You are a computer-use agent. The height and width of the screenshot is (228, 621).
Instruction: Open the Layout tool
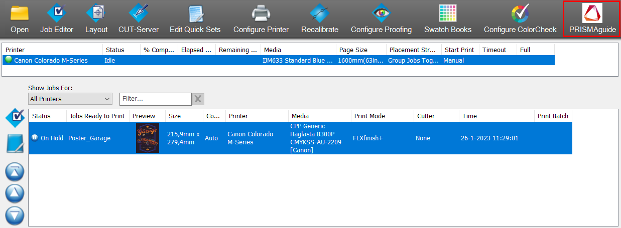[96, 14]
